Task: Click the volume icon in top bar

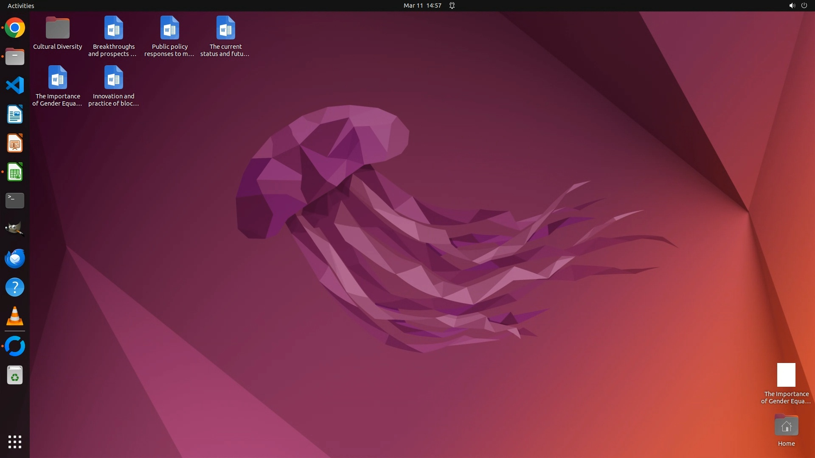Action: (x=792, y=6)
